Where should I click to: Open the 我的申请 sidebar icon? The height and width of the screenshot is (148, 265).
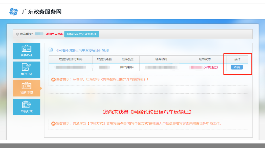(x=27, y=67)
